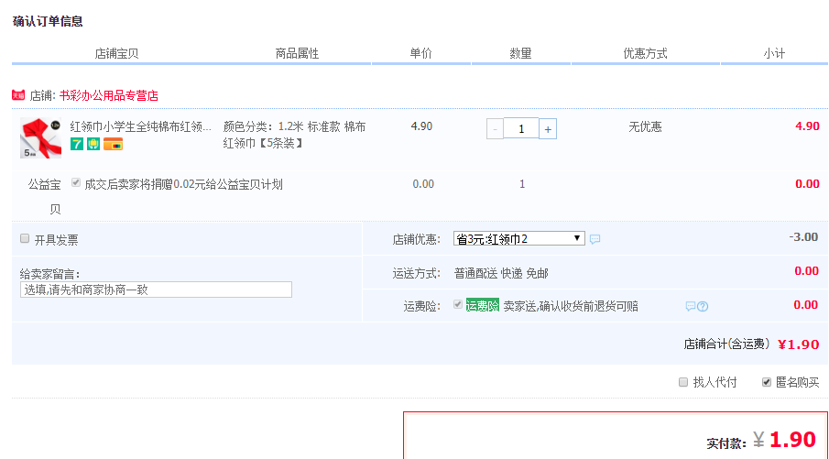Viewport: 829px width, 459px height.
Task: Click the Tmall logo icon beside 店铺
Action: [x=18, y=95]
